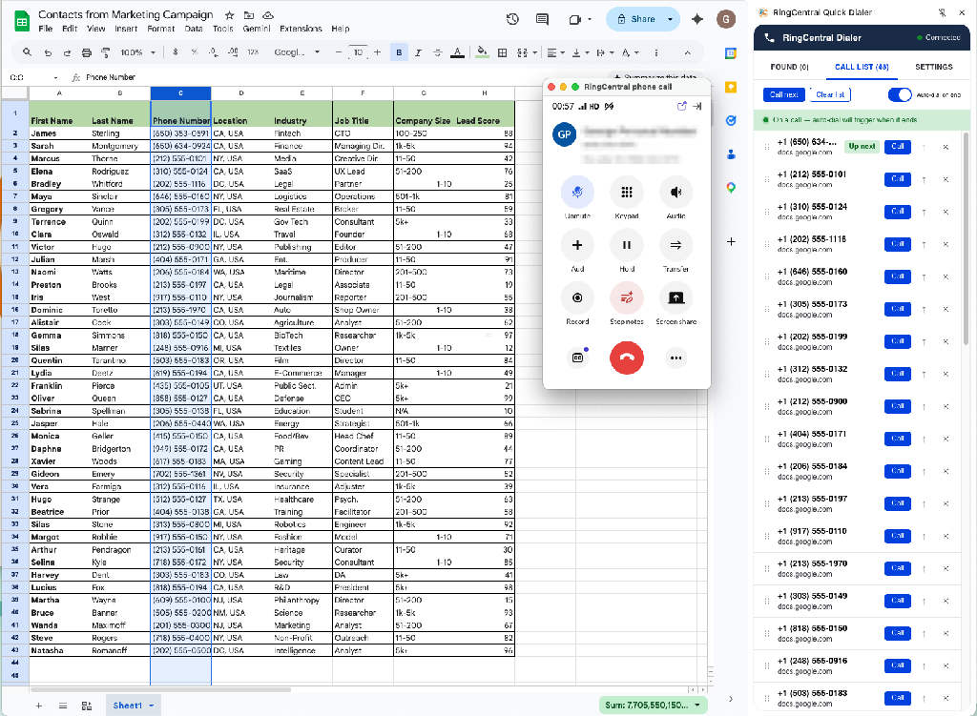Start recording the call
The height and width of the screenshot is (716, 977).
(577, 298)
